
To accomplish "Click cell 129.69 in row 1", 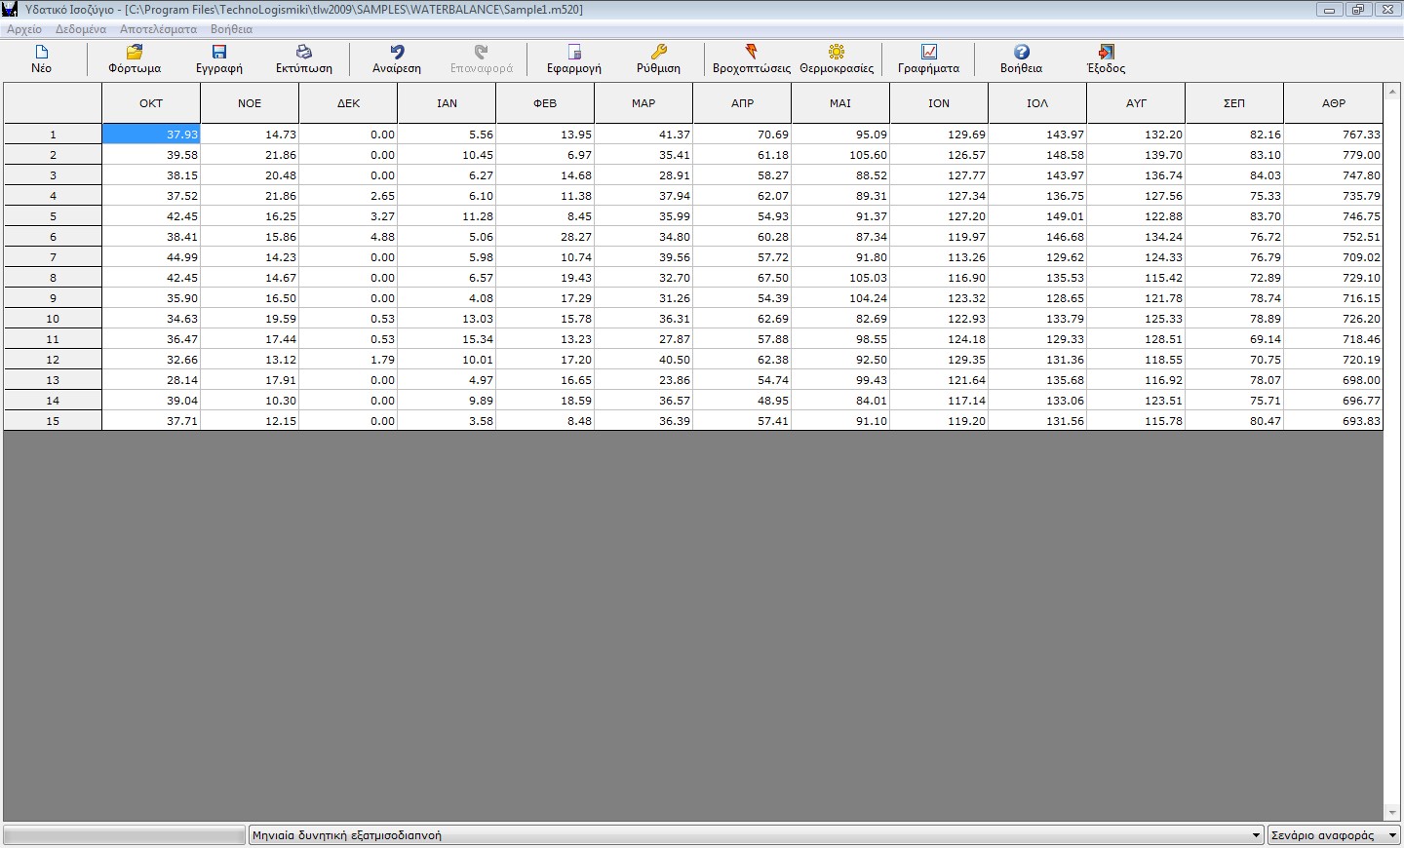I will click(939, 135).
